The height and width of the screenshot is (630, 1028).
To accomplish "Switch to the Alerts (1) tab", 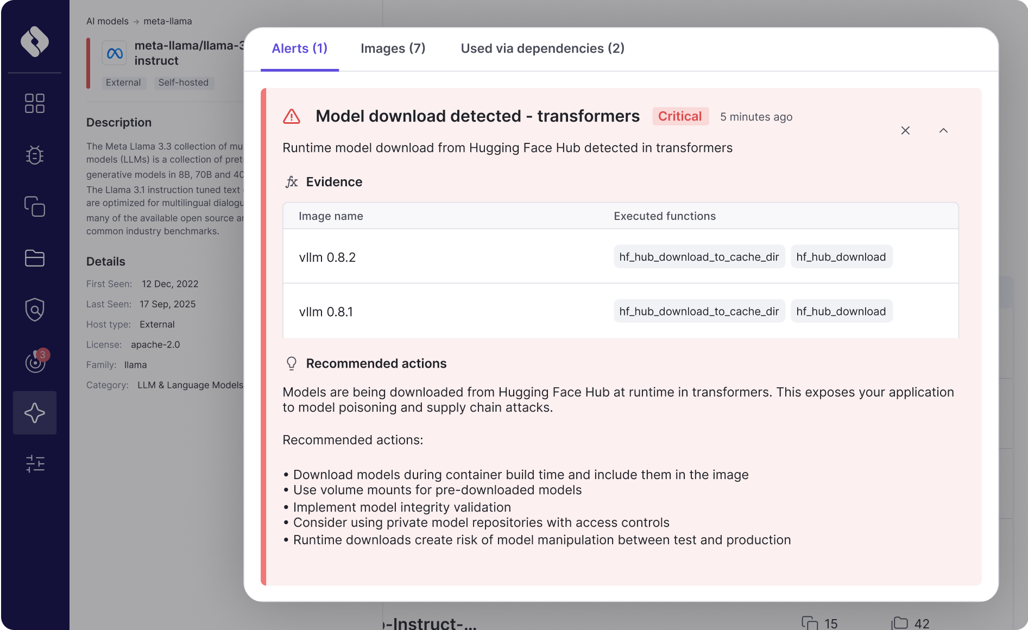I will (x=300, y=48).
